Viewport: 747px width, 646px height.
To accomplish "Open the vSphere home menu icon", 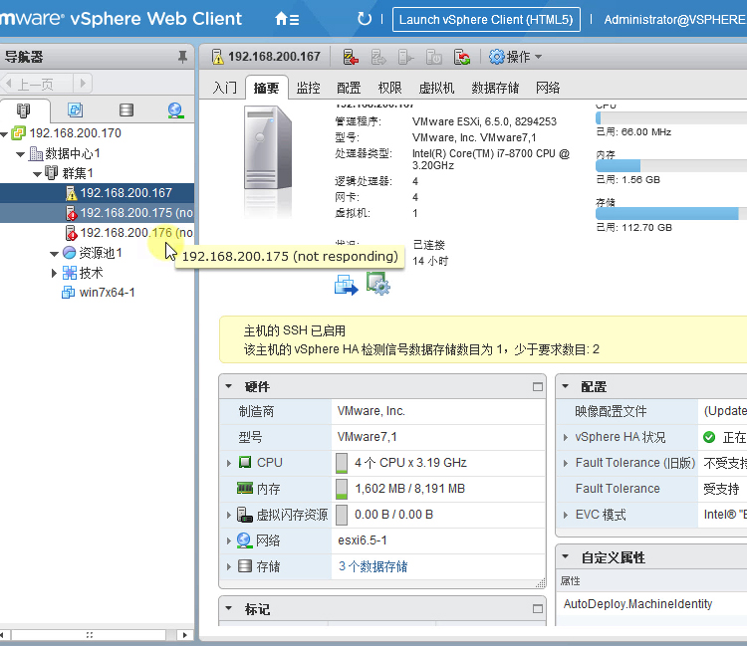I will (x=287, y=19).
